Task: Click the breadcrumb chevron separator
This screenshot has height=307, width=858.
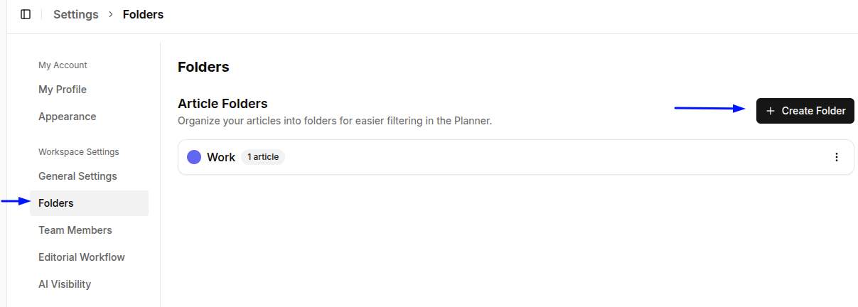Action: click(x=111, y=14)
